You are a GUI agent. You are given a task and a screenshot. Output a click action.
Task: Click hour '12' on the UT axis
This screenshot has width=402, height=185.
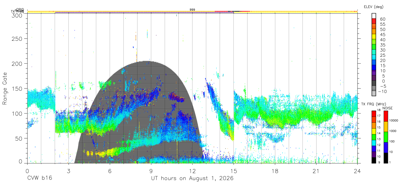click(192, 171)
